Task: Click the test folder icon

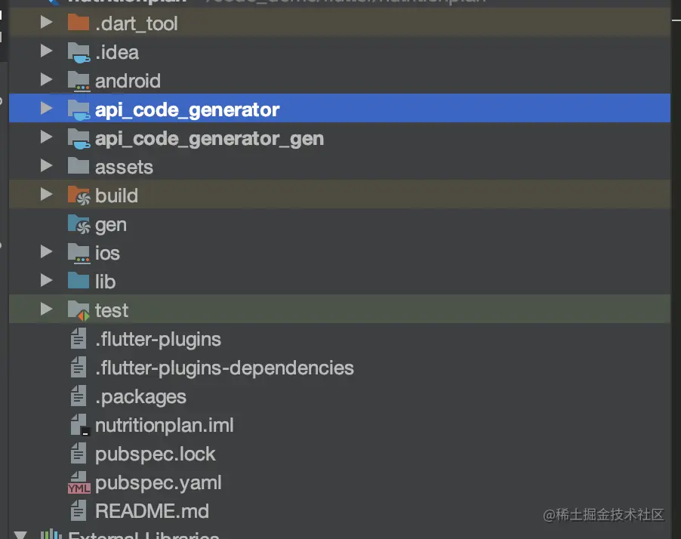Action: (78, 310)
